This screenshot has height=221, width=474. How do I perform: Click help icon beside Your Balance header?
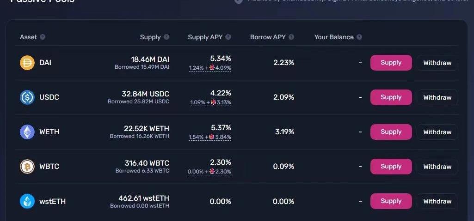(359, 37)
